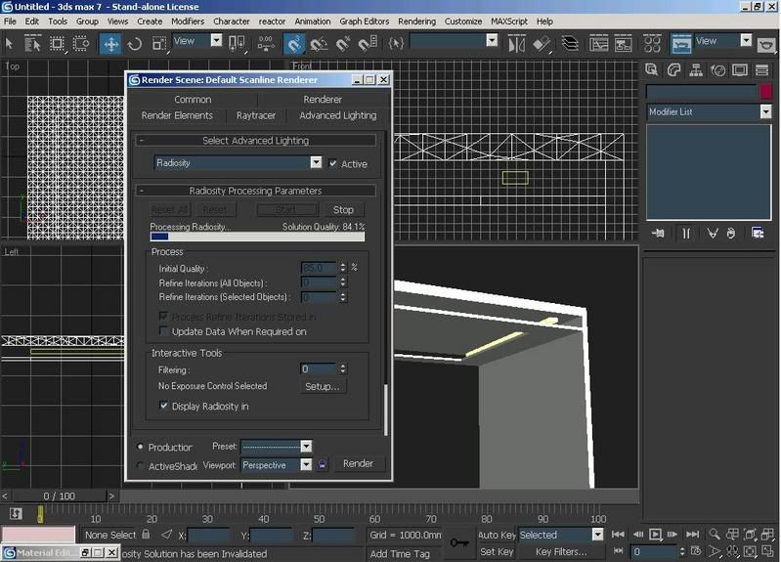This screenshot has height=562, width=781.
Task: Enable Update Data When Required checkbox
Action: (164, 331)
